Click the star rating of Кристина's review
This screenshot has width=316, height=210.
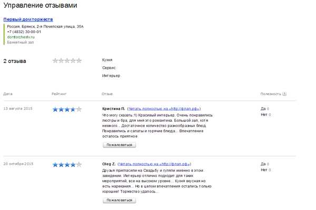67,109
